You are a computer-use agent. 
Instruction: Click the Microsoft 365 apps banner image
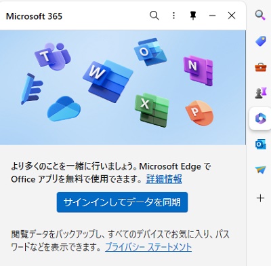coord(123,88)
